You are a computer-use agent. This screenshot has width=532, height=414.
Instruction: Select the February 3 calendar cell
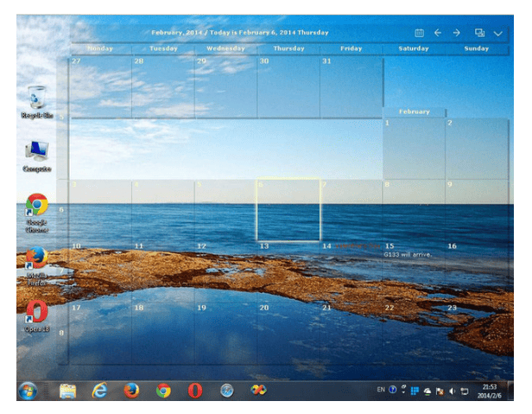pos(100,211)
